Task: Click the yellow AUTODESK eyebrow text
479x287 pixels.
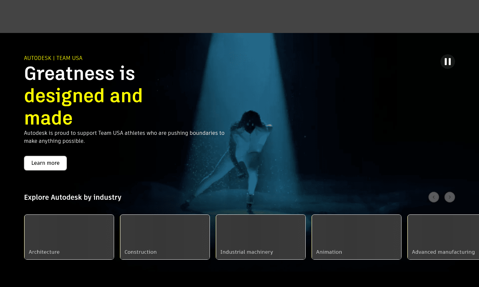Action: pyautogui.click(x=38, y=58)
